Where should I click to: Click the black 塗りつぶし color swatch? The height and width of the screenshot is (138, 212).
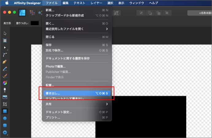[35, 23]
